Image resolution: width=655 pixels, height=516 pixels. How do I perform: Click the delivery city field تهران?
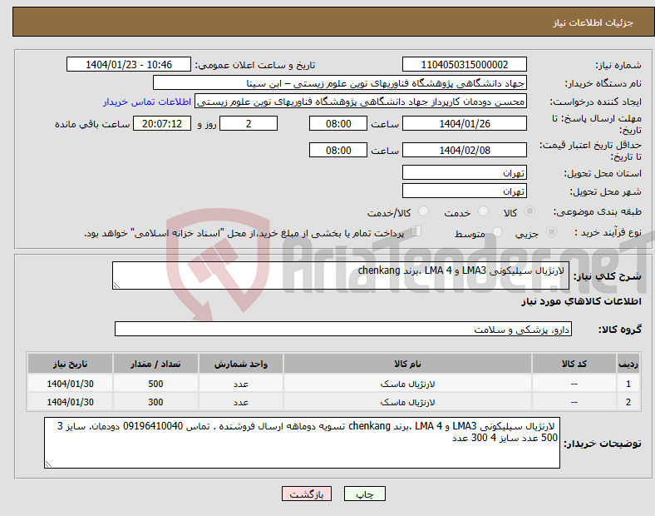[x=464, y=191]
